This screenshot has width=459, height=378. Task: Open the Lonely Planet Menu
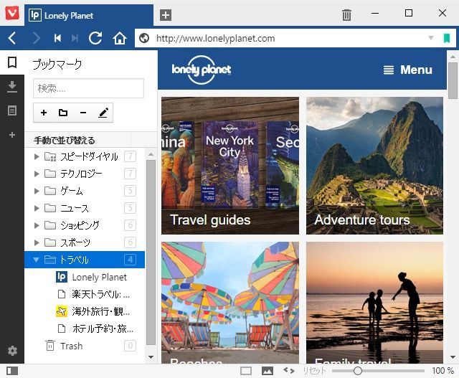(408, 70)
